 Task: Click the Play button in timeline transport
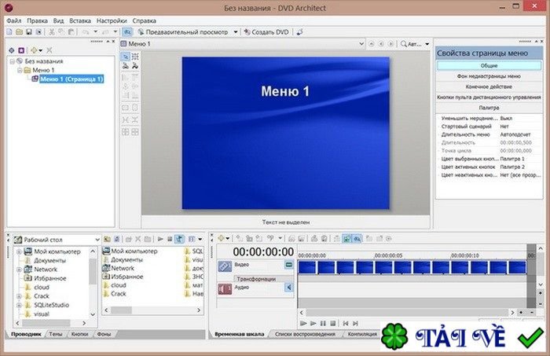[313, 323]
